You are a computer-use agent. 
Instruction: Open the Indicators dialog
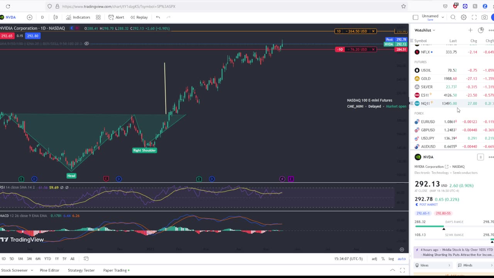78,17
